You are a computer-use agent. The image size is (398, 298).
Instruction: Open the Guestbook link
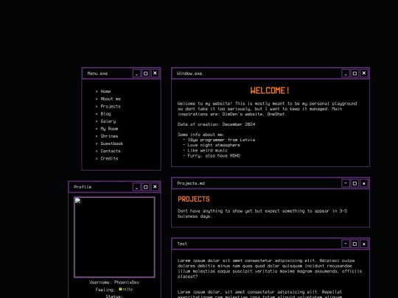pyautogui.click(x=112, y=143)
